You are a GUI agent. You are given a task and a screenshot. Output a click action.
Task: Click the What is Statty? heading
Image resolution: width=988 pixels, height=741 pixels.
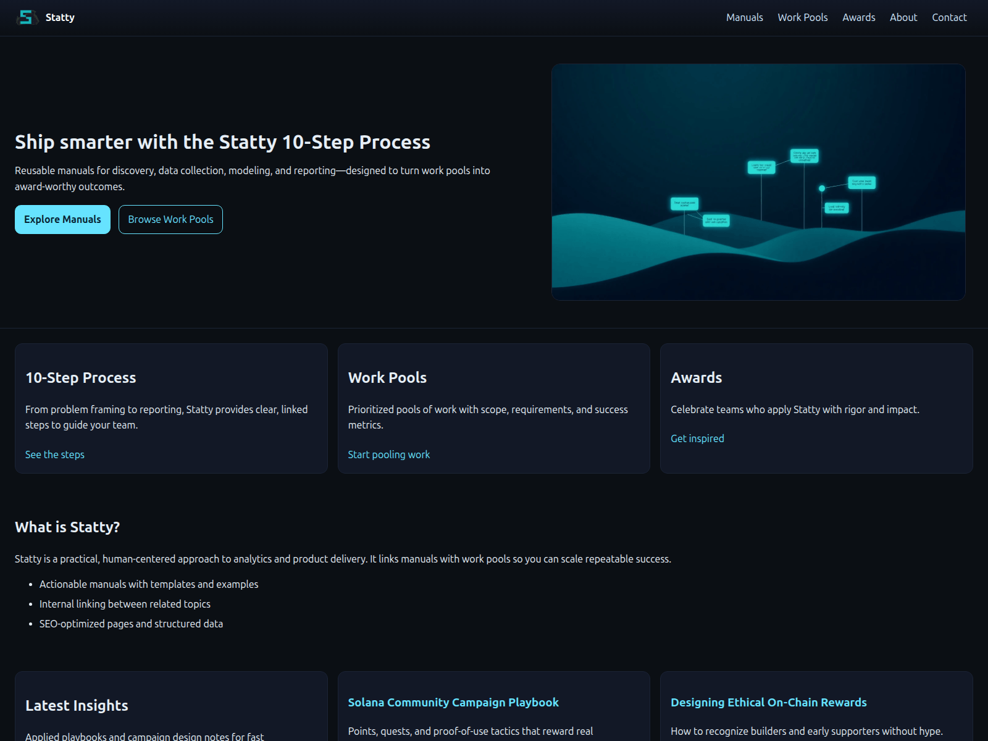pos(67,527)
